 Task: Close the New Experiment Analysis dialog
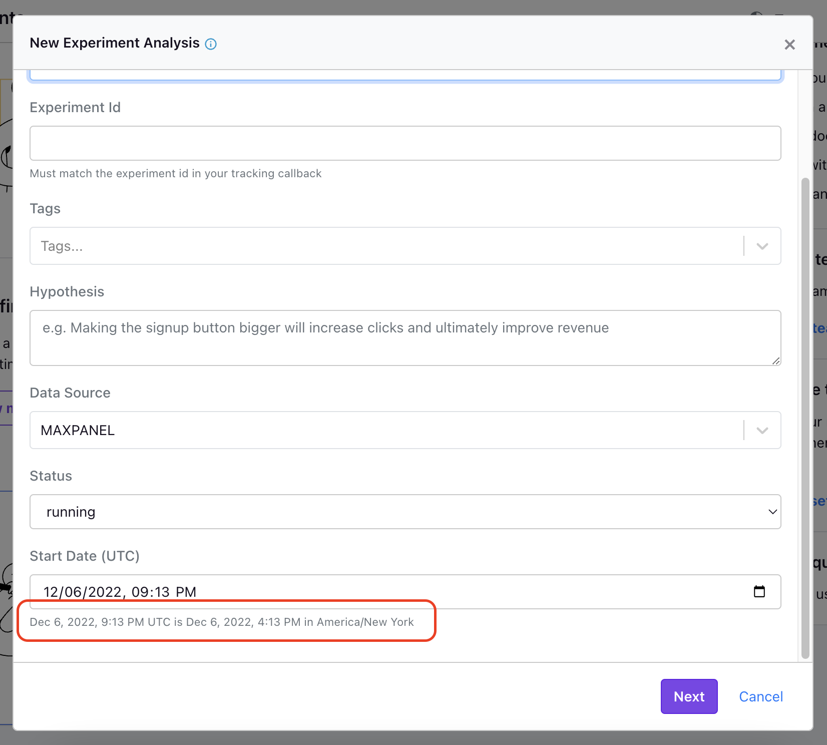pos(790,45)
